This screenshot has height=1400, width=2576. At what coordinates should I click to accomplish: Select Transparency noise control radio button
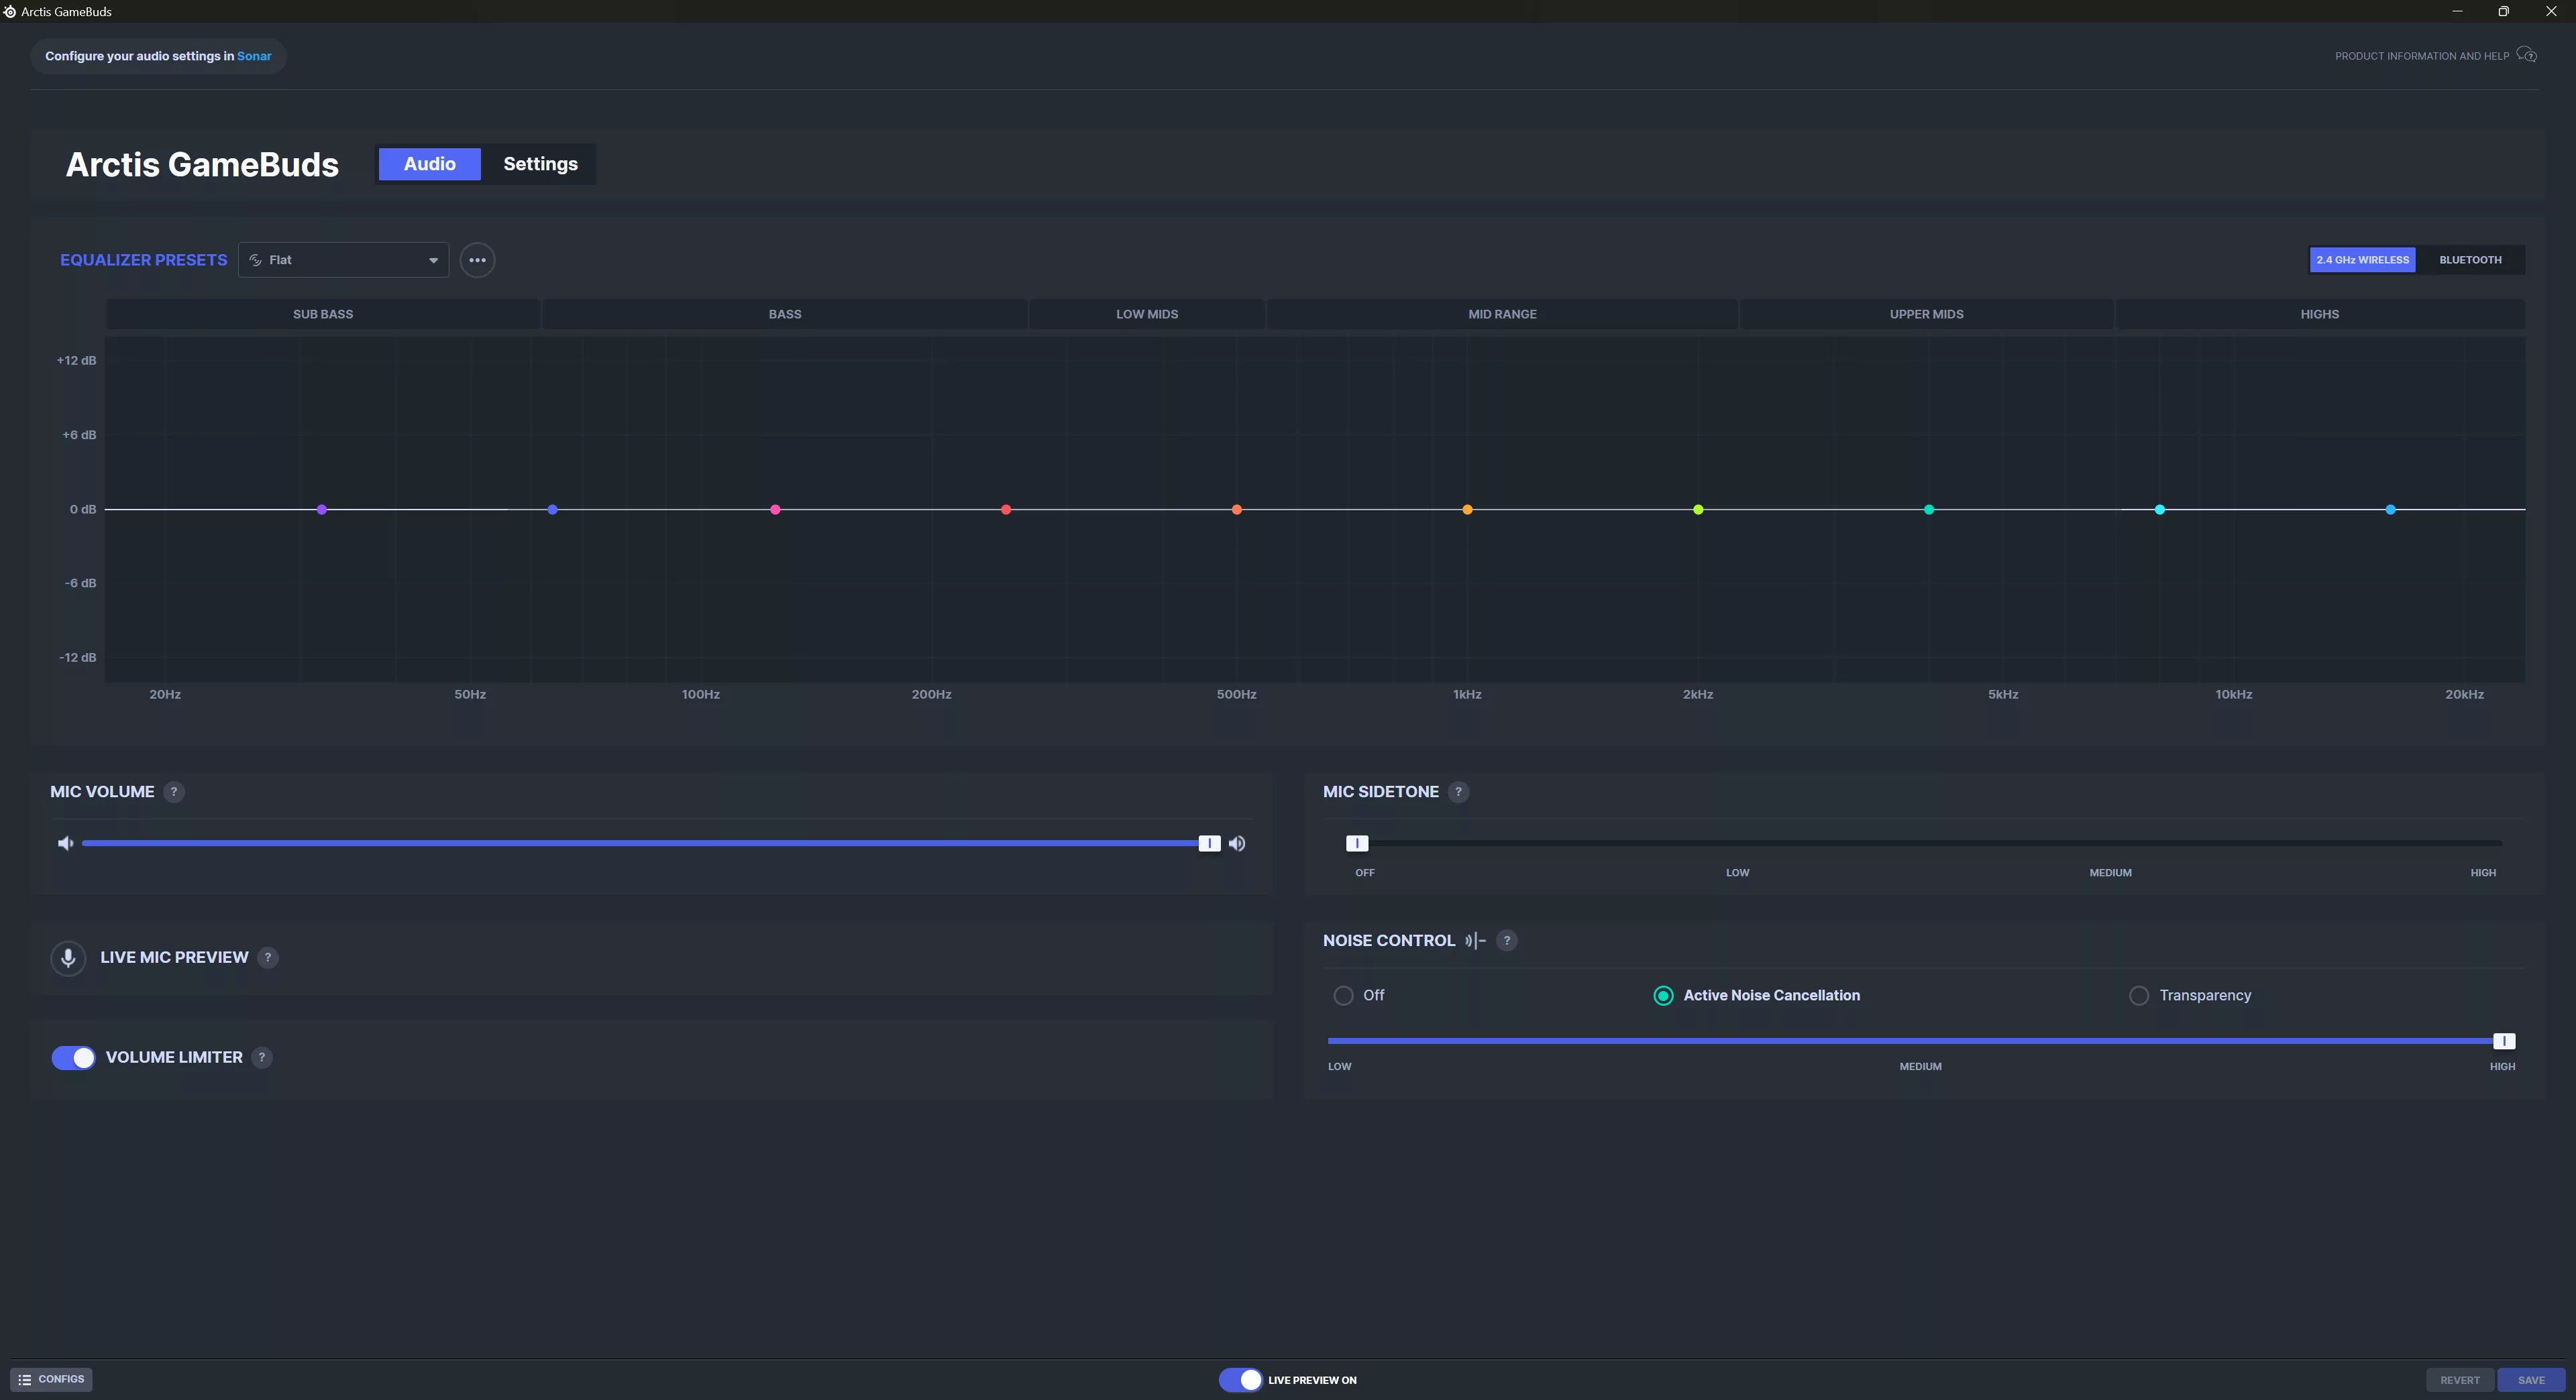[2138, 995]
